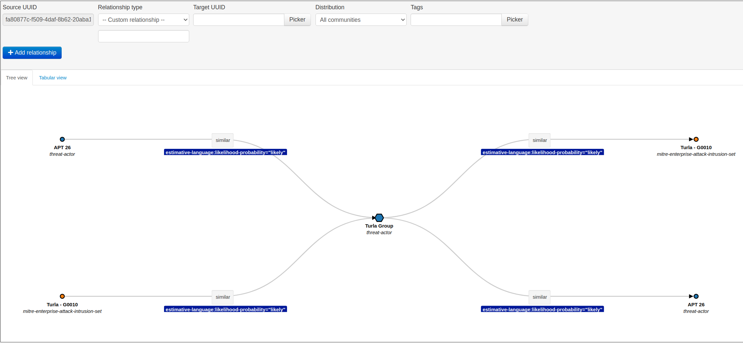Open the Distribution All communities dropdown
Image resolution: width=743 pixels, height=343 pixels.
[361, 20]
